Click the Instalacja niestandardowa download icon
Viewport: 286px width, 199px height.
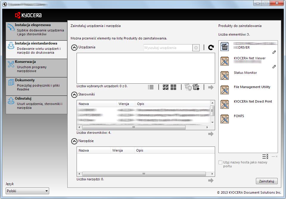tap(11, 46)
